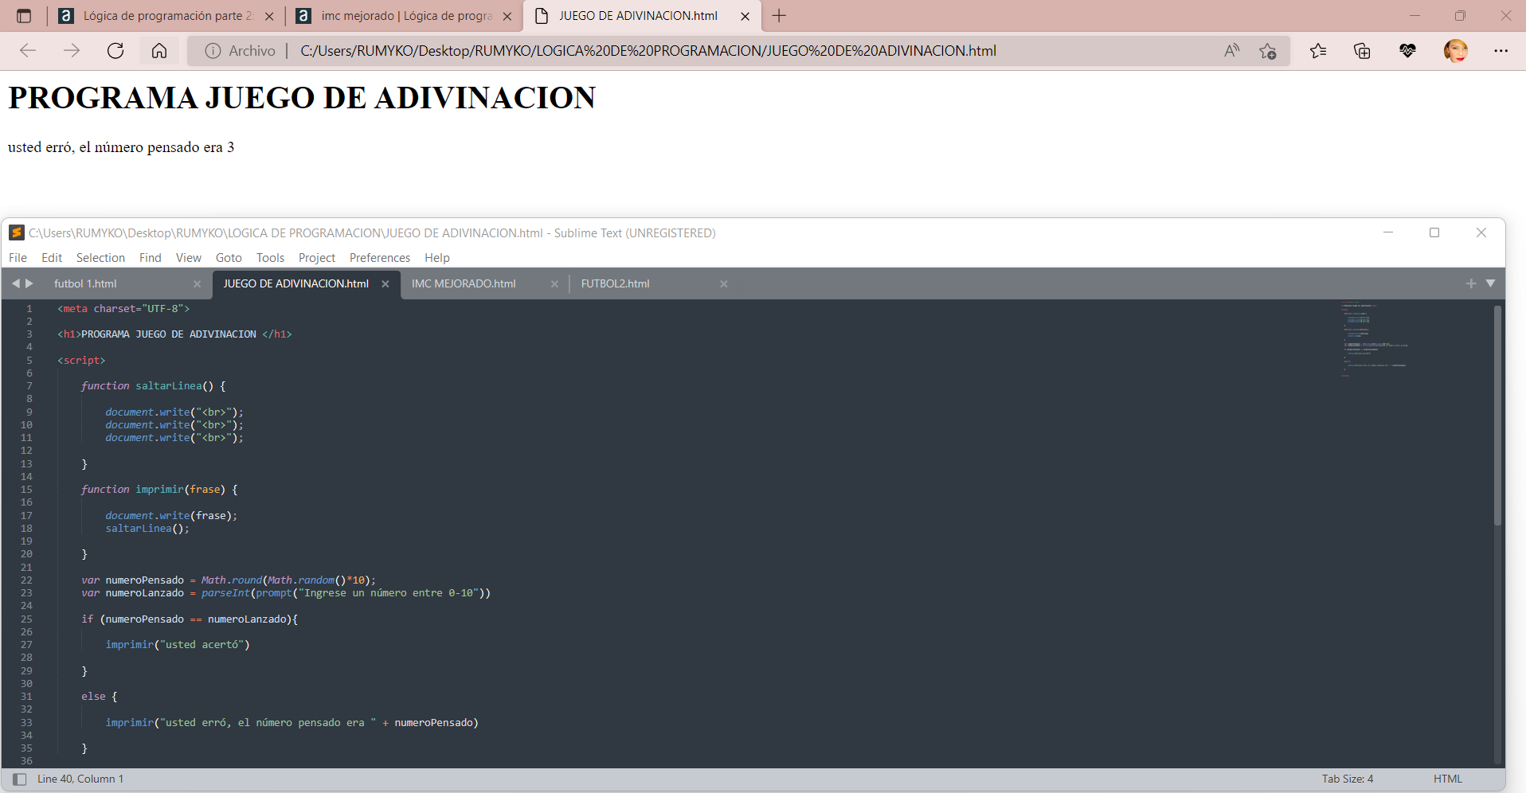Maximize the Sublime Text window
This screenshot has width=1526, height=793.
[x=1434, y=232]
